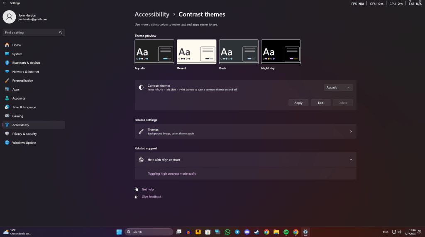Open Bluetooth & devices settings

(x=26, y=63)
